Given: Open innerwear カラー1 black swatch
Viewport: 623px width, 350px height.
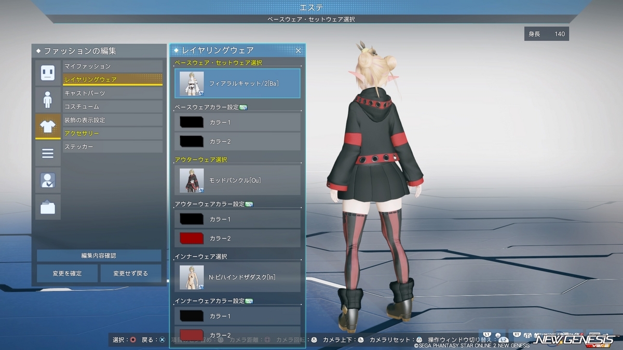Looking at the screenshot, I should coord(192,316).
